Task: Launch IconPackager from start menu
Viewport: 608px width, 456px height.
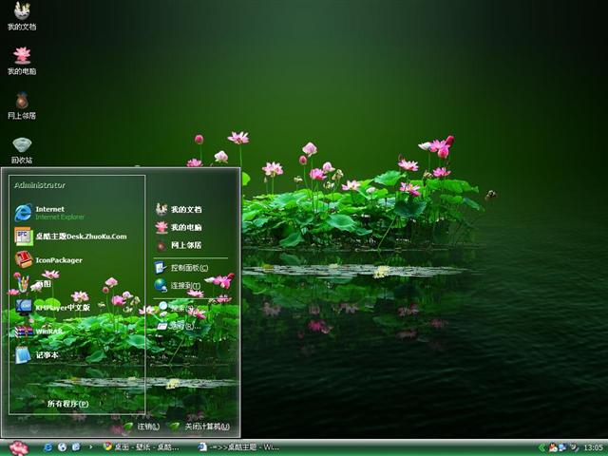Action: tap(57, 259)
